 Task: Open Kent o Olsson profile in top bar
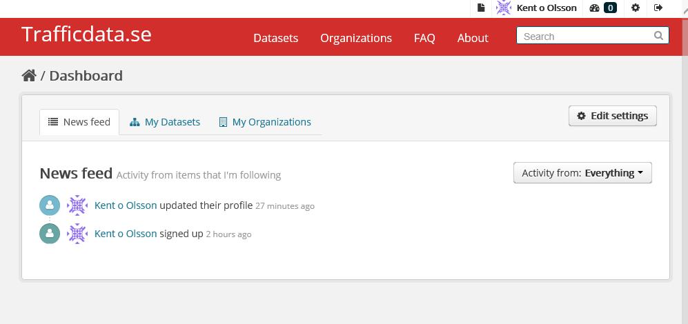point(547,8)
